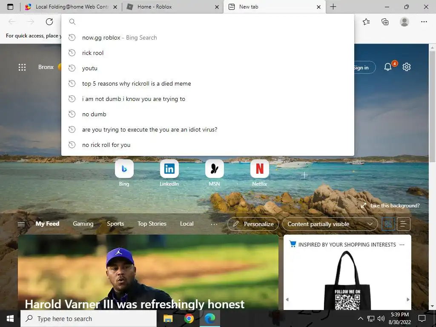This screenshot has width=436, height=327.
Task: Click the Personalize button
Action: click(x=253, y=224)
